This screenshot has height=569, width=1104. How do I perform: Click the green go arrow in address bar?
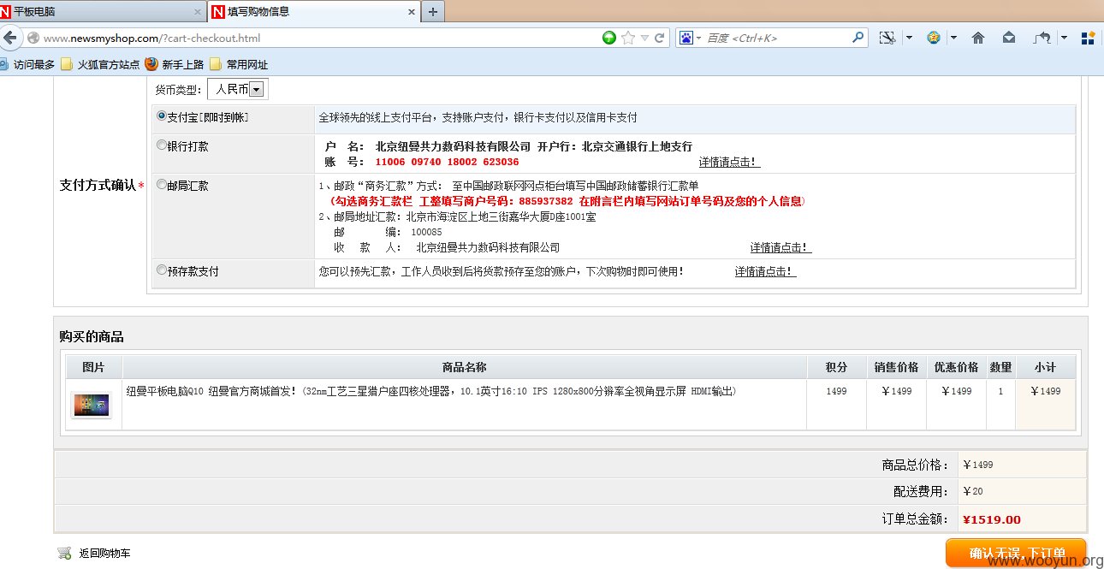(608, 38)
